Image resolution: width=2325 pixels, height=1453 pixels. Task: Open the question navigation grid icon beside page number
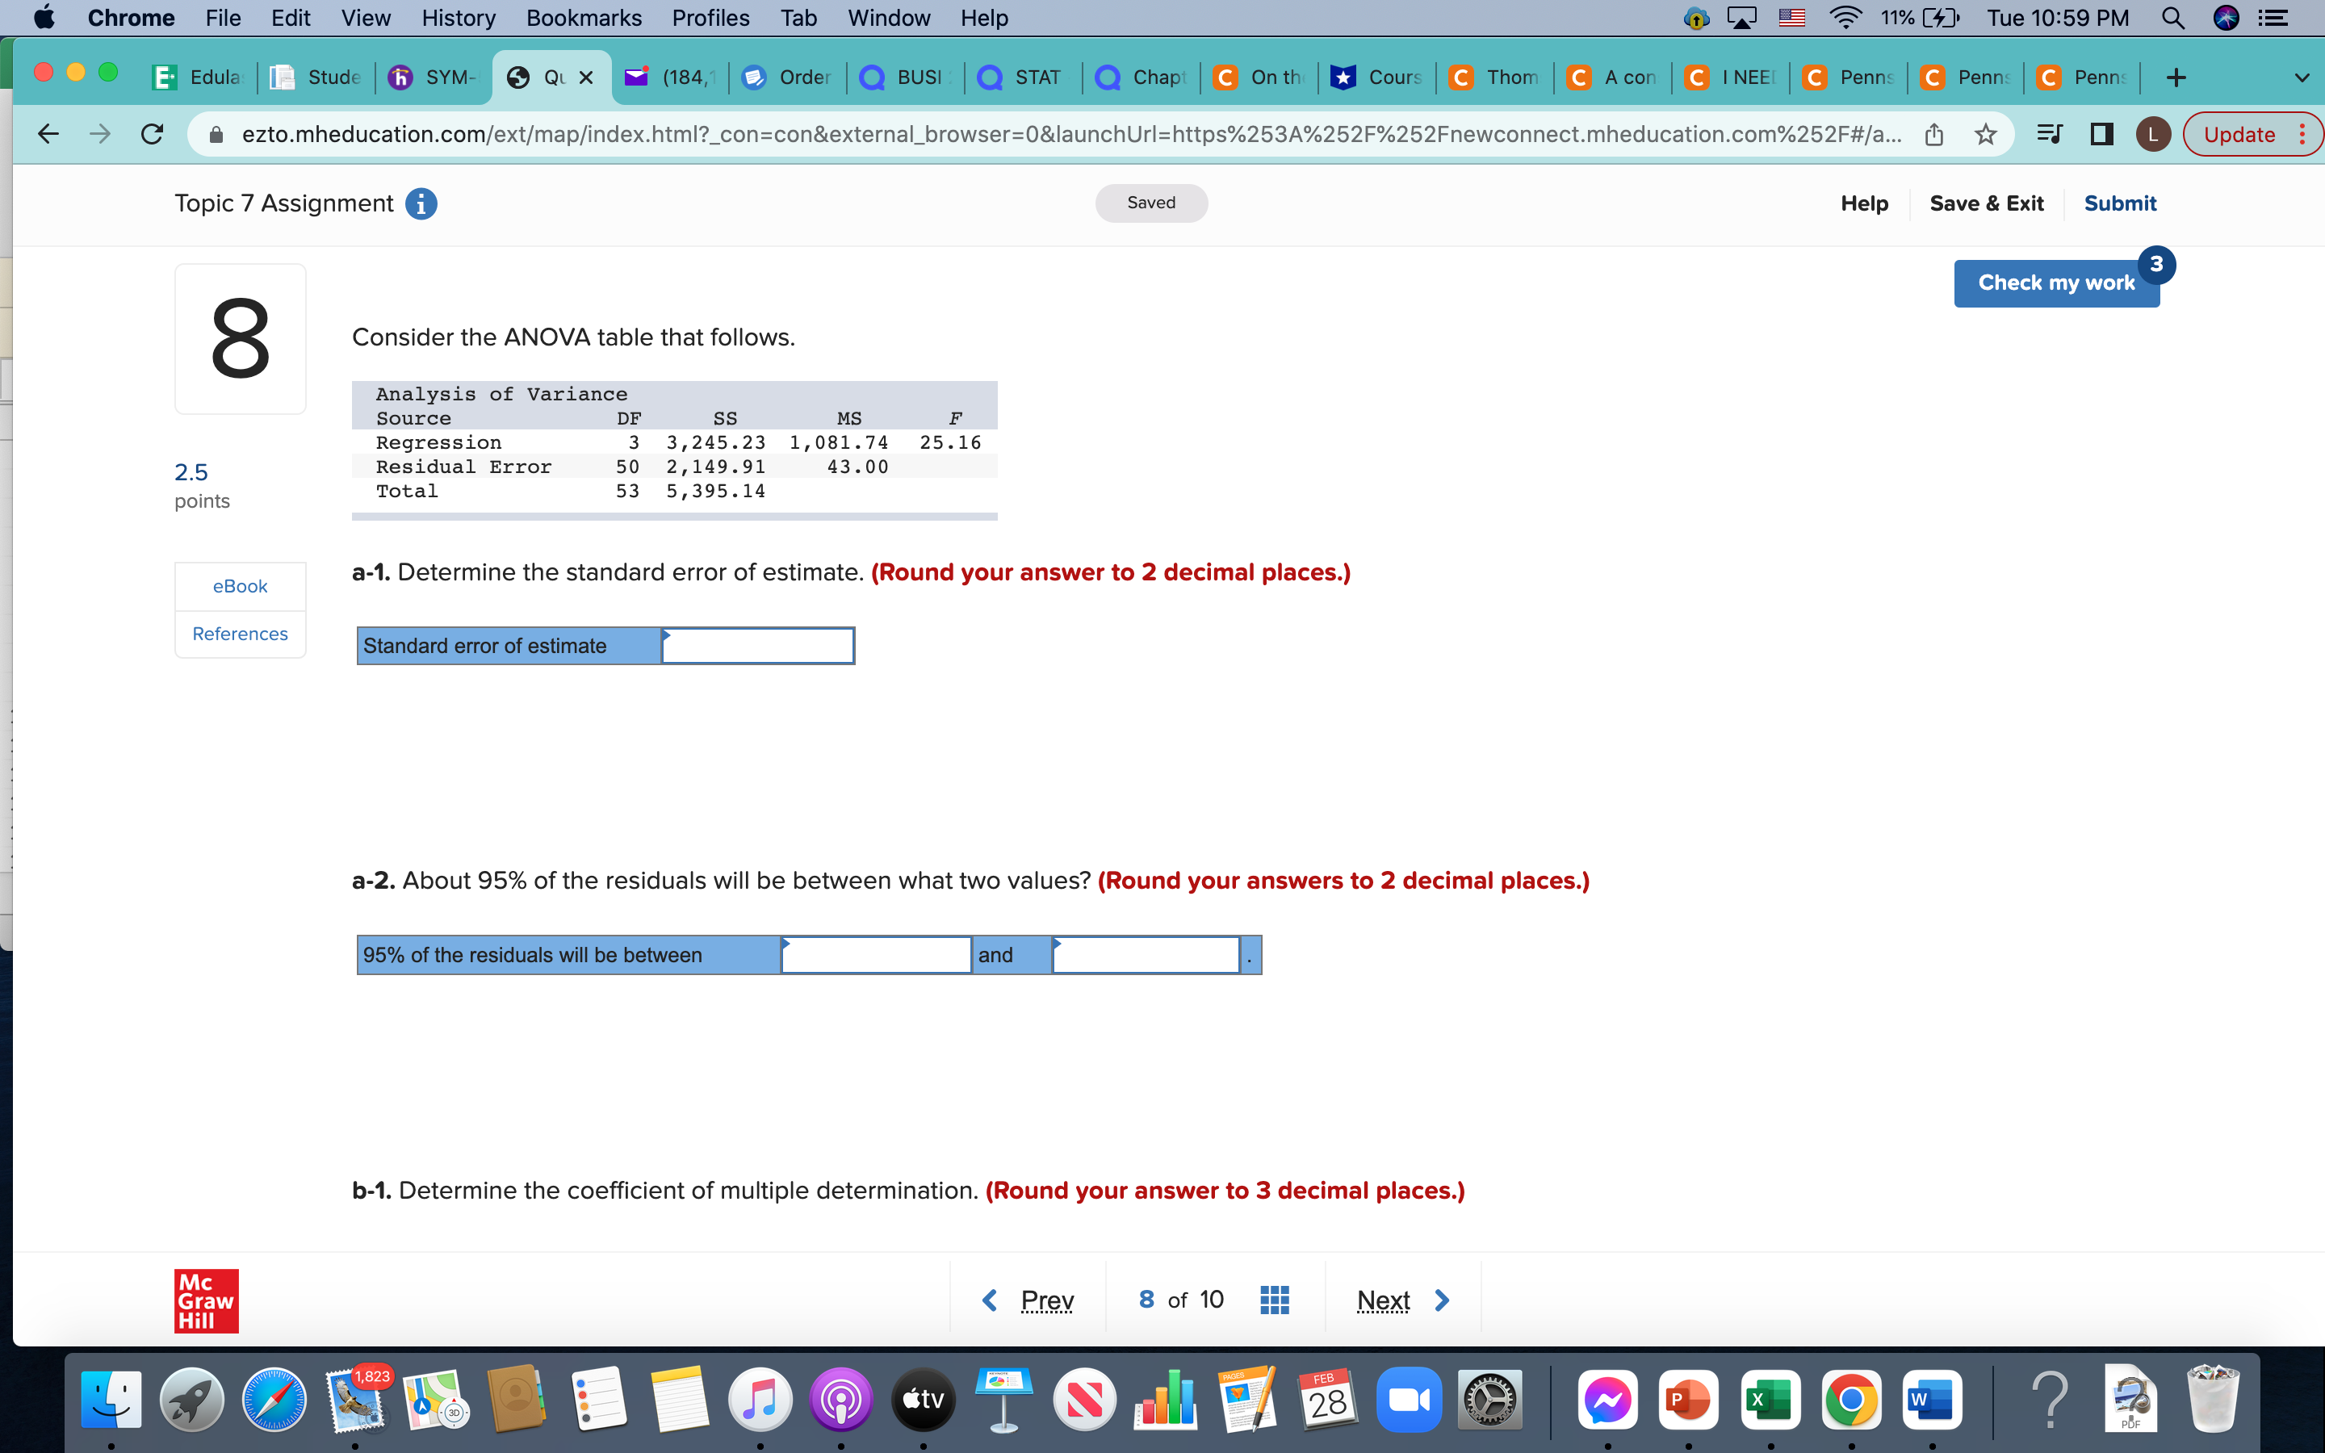(1273, 1300)
